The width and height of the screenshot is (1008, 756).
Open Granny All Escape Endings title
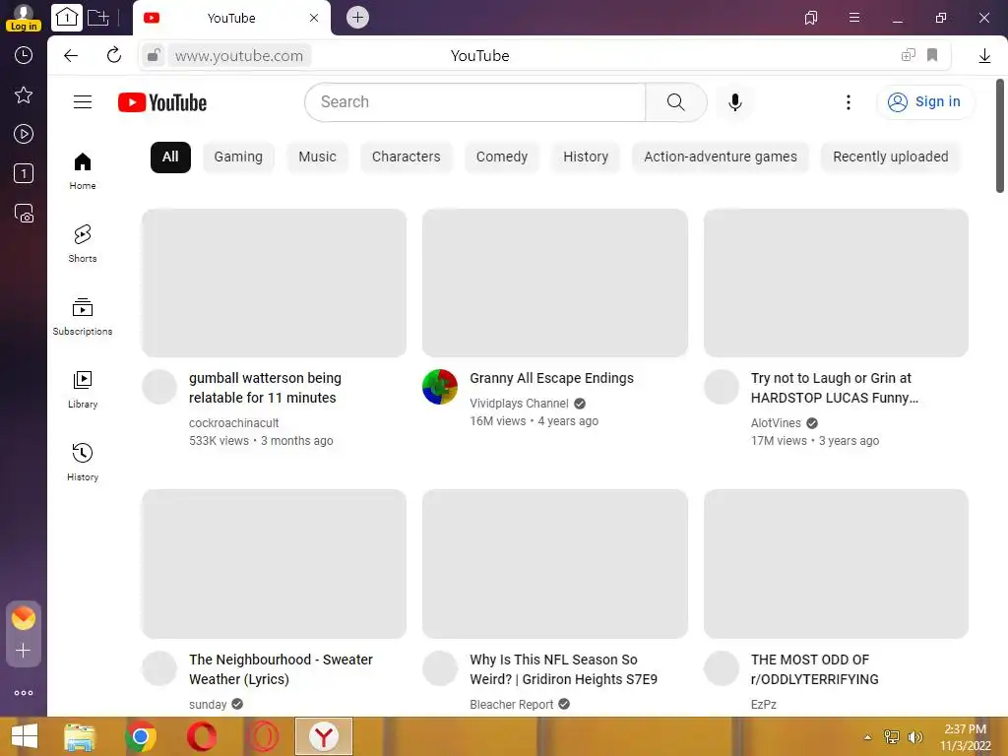pos(551,378)
